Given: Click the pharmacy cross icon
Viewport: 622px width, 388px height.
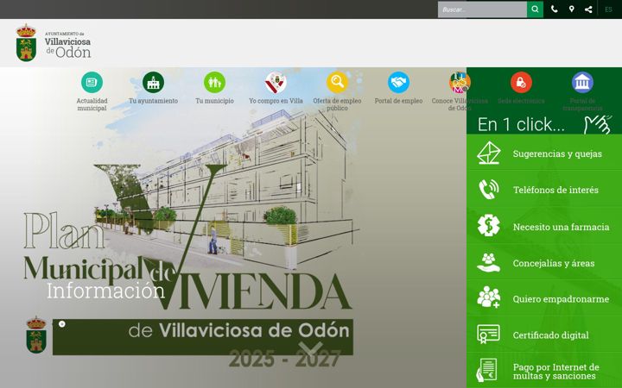Looking at the screenshot, I should pos(489,226).
